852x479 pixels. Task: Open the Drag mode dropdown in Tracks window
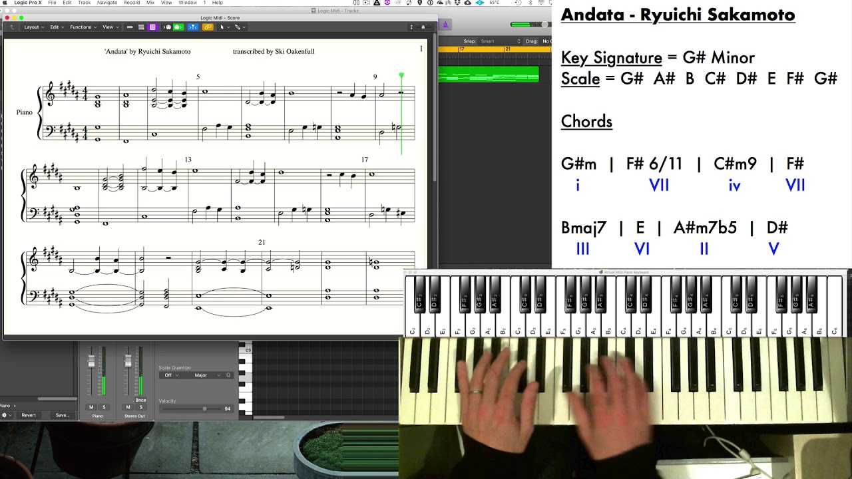click(546, 41)
